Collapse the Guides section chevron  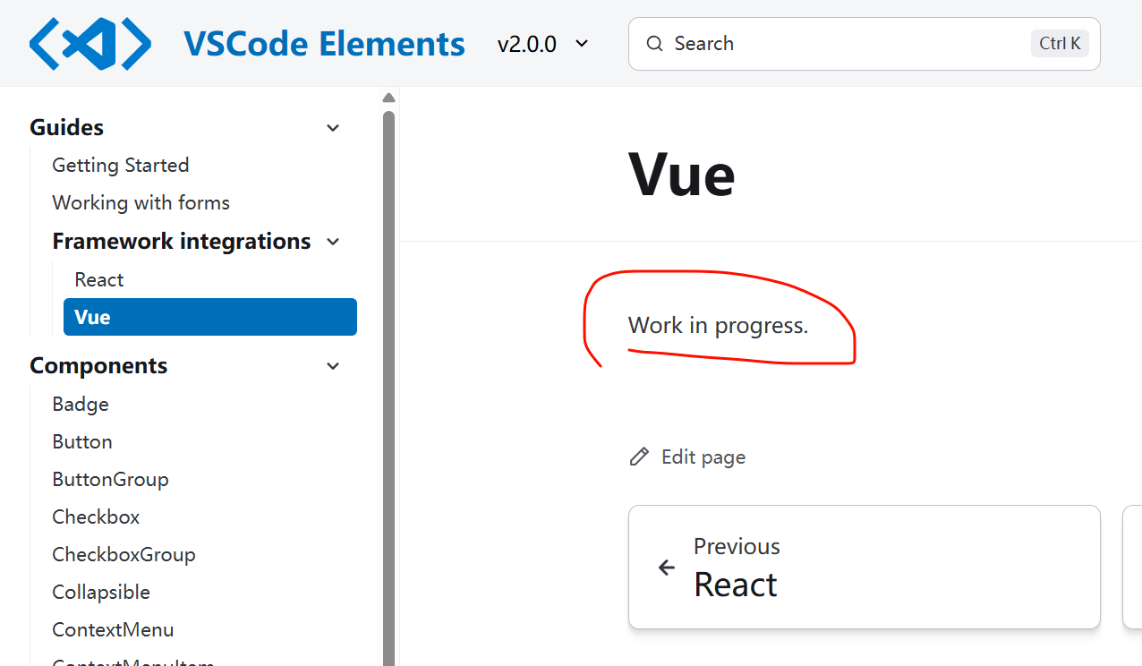click(333, 128)
